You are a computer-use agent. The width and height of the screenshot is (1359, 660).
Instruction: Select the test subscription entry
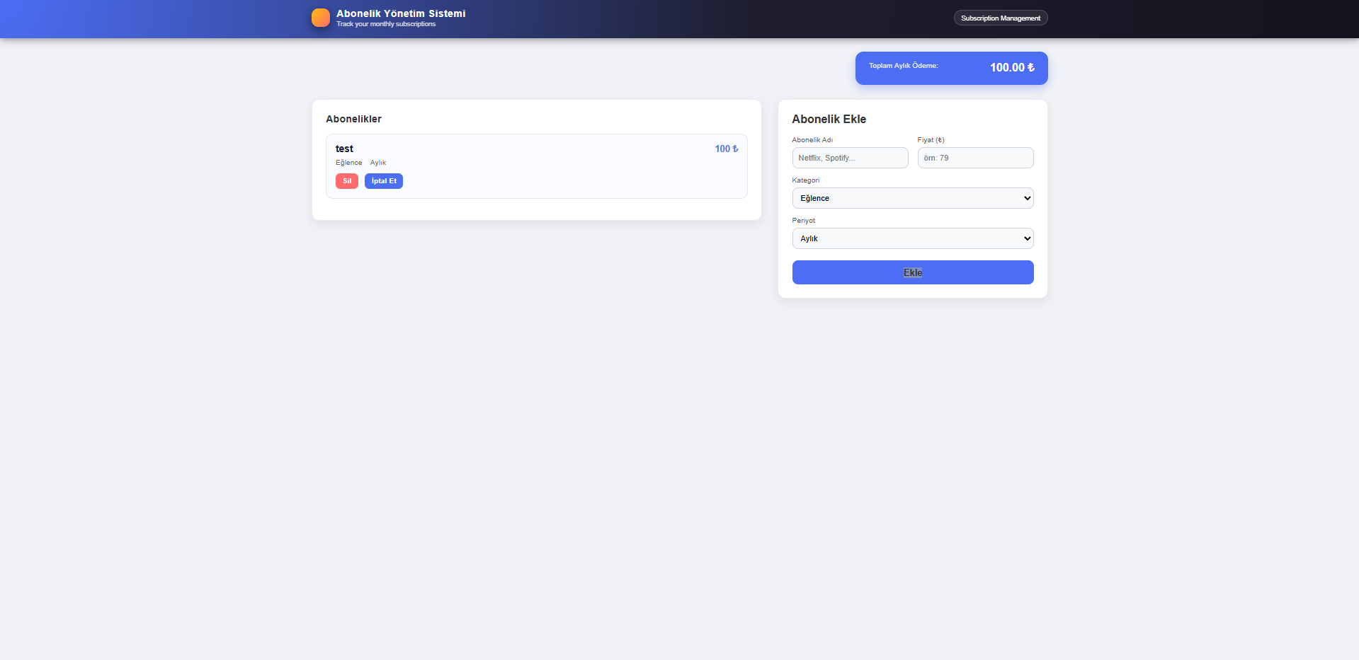(536, 166)
